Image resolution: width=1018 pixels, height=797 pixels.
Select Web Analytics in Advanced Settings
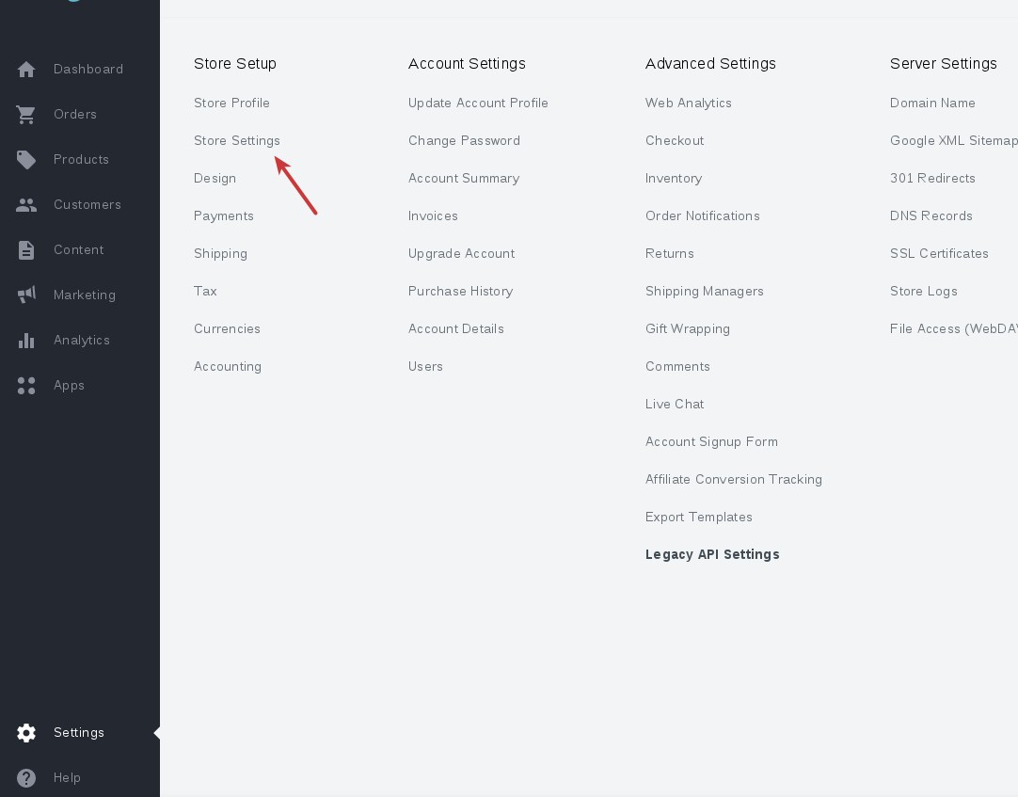[688, 104]
